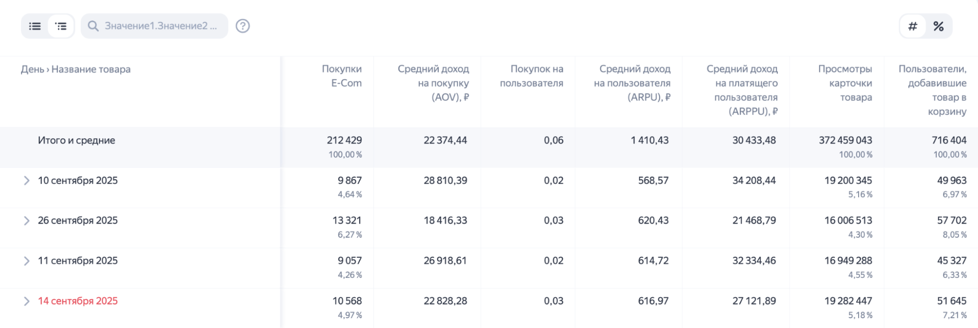The height and width of the screenshot is (328, 978).
Task: Switch to tree list view icon
Action: click(x=61, y=26)
